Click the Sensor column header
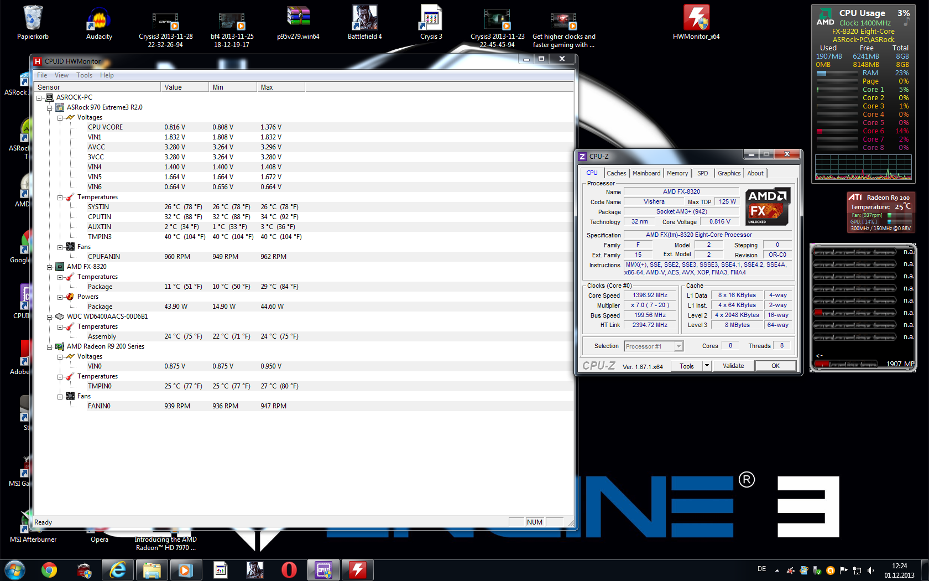The width and height of the screenshot is (929, 581). pyautogui.click(x=97, y=87)
